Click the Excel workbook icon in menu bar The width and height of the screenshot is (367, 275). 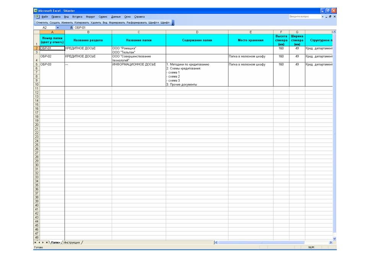click(x=37, y=16)
